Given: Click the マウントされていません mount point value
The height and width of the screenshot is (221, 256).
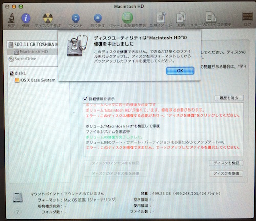Looking at the screenshot, I should tap(84, 194).
